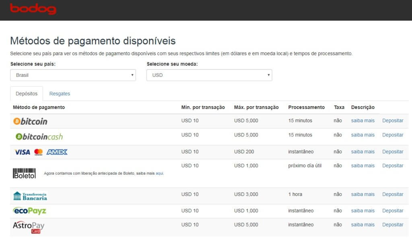Viewport: 412px width, 241px height.
Task: Click 'instantâneo' in the ecoPayz row
Action: (x=301, y=210)
